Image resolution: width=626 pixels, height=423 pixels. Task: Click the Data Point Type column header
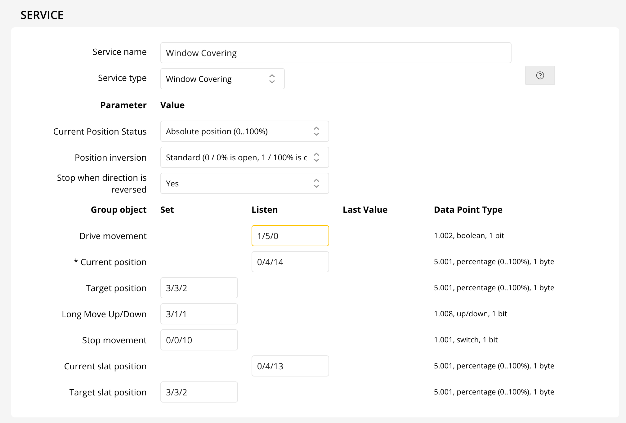click(468, 210)
